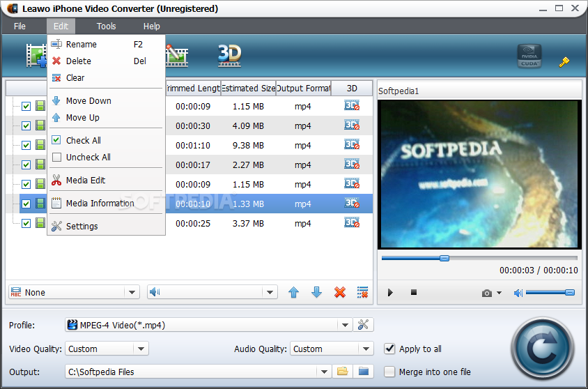
Task: Stop the preview video
Action: [x=414, y=292]
